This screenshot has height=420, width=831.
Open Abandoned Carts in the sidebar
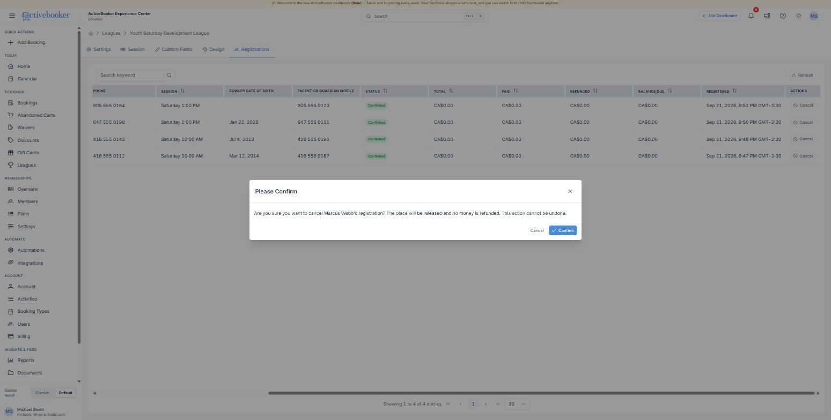36,115
